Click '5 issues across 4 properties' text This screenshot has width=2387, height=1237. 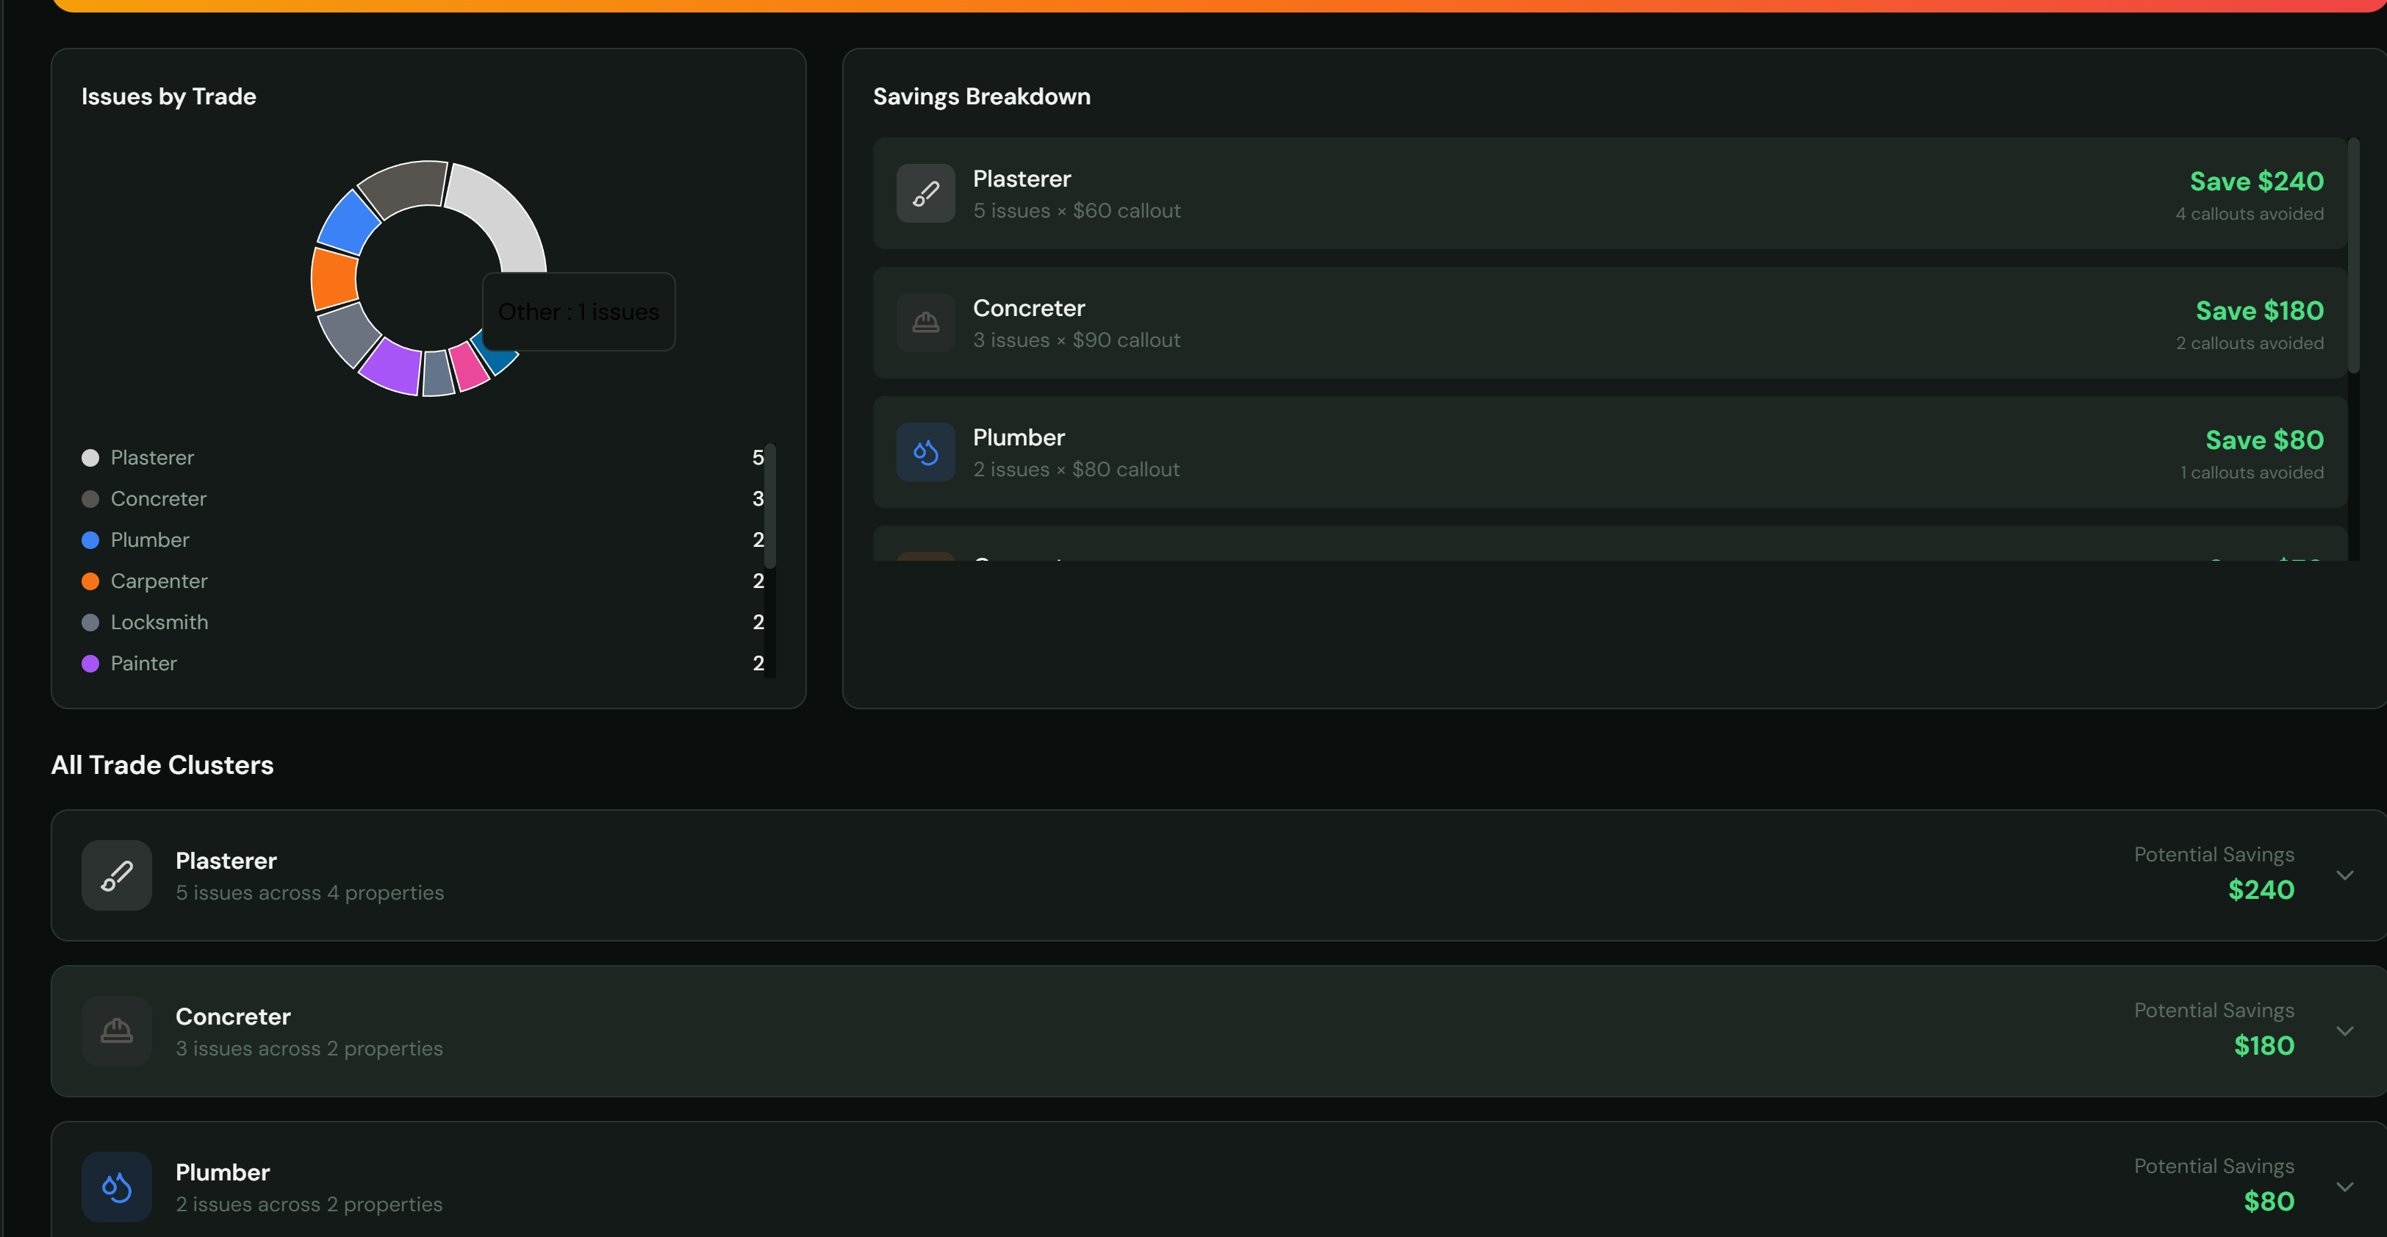(310, 893)
